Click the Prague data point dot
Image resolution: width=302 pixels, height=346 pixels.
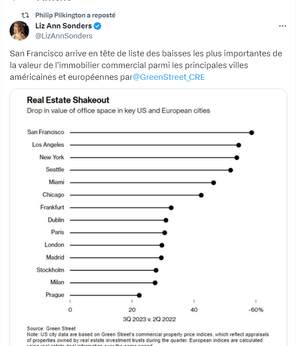[139, 295]
